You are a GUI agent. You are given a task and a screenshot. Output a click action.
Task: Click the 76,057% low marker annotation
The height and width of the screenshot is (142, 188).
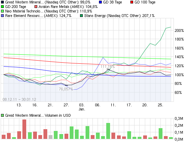pos(66,89)
